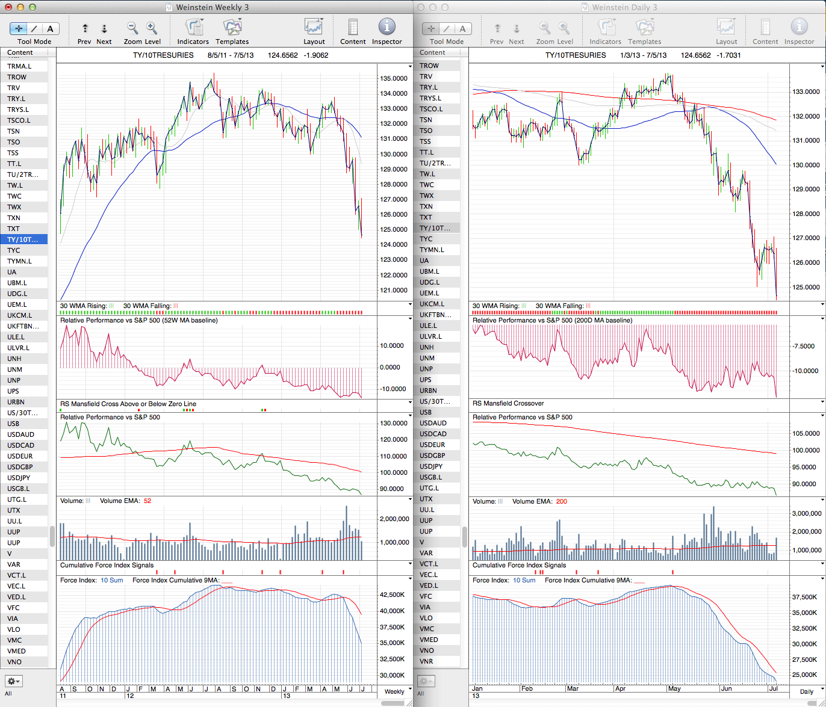Select line drawing tool mode in Weekly window
Viewport: 826px width, 707px height.
(x=34, y=28)
